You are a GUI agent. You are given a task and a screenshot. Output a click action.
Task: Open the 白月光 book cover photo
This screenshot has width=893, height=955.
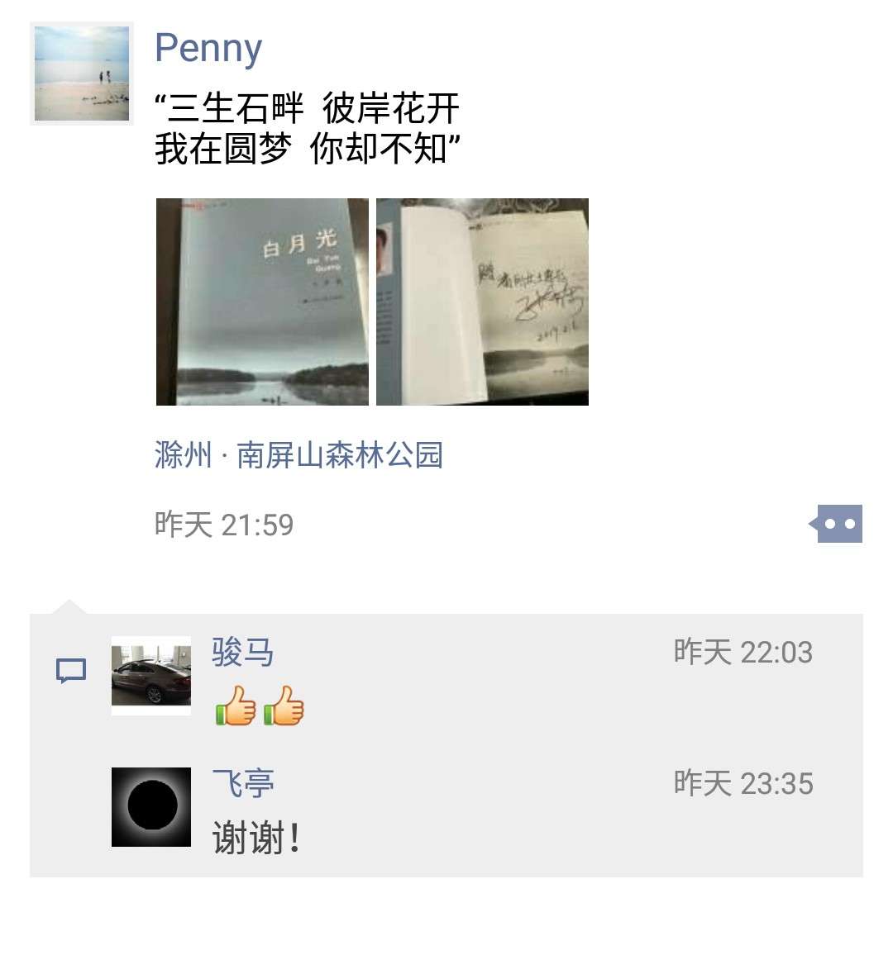(262, 302)
